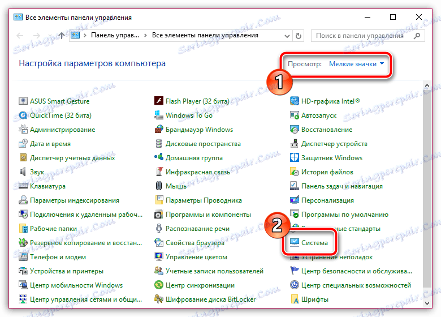The width and height of the screenshot is (441, 317).
Task: Click the Клавиатура keyboard icon
Action: click(23, 186)
